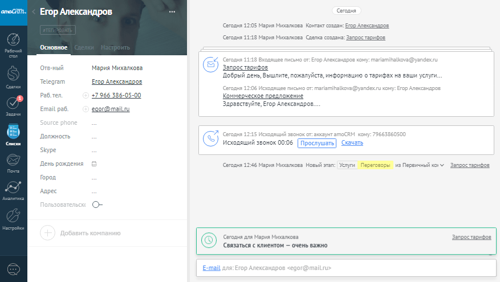Click the Город field value
The width and height of the screenshot is (500, 282).
tap(94, 177)
